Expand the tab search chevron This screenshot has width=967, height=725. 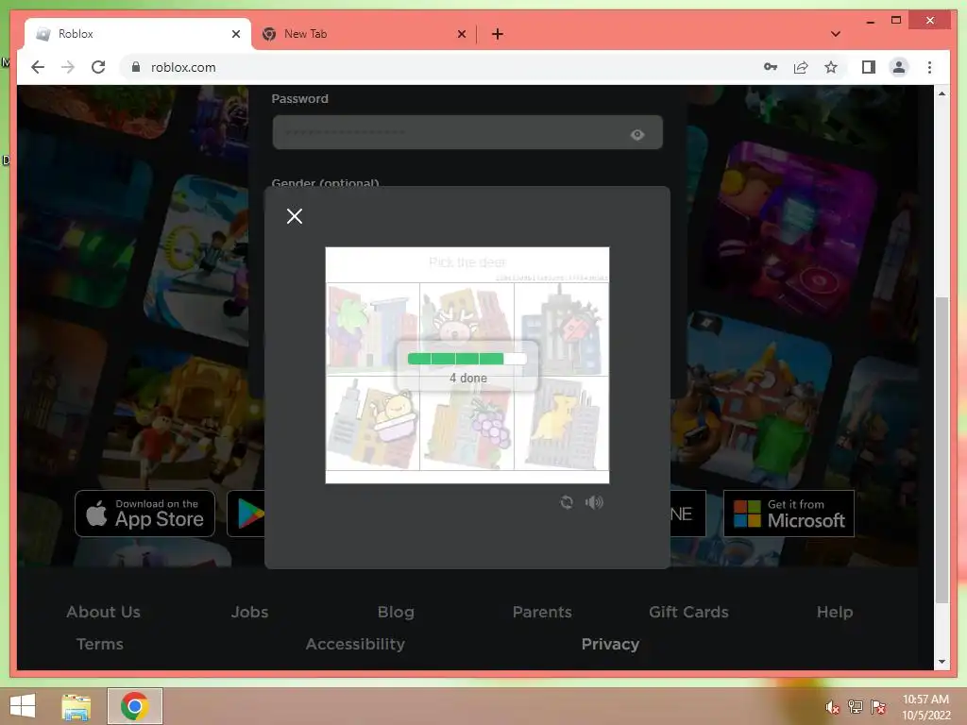point(835,34)
